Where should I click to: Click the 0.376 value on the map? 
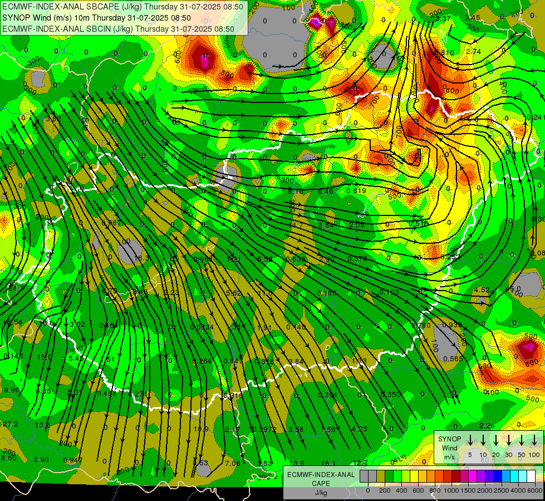(x=357, y=259)
